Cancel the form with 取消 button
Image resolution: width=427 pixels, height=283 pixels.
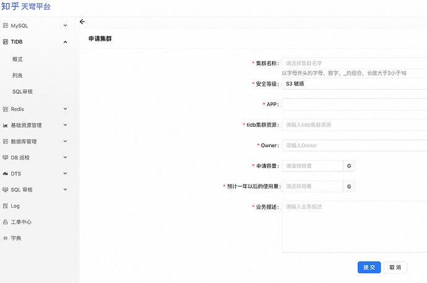coord(395,267)
